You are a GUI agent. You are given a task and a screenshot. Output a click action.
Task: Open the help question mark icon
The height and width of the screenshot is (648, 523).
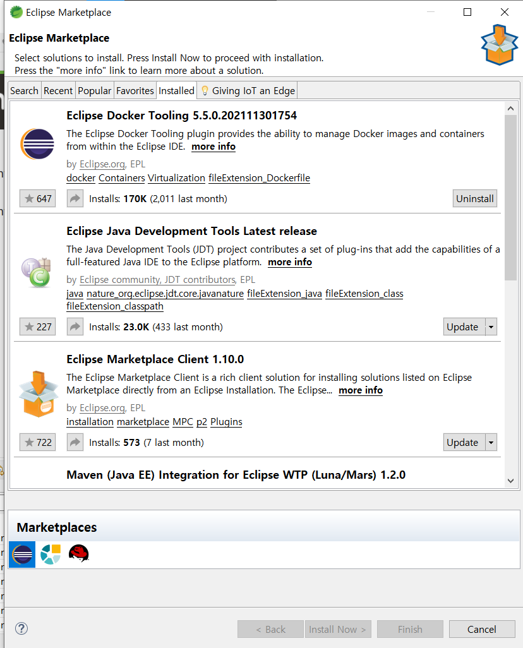coord(21,628)
